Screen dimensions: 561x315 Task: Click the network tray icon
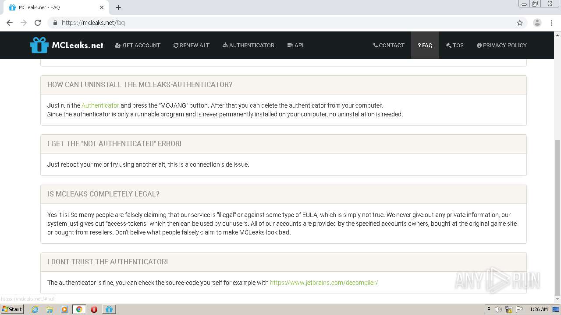pyautogui.click(x=509, y=309)
